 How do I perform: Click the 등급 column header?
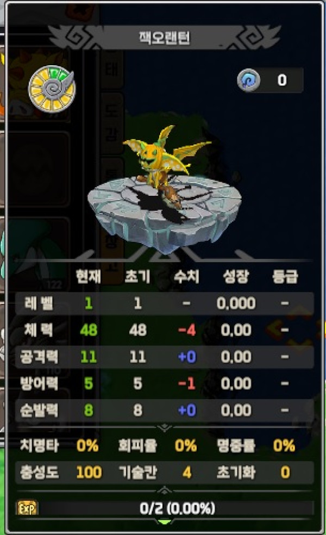pyautogui.click(x=285, y=276)
